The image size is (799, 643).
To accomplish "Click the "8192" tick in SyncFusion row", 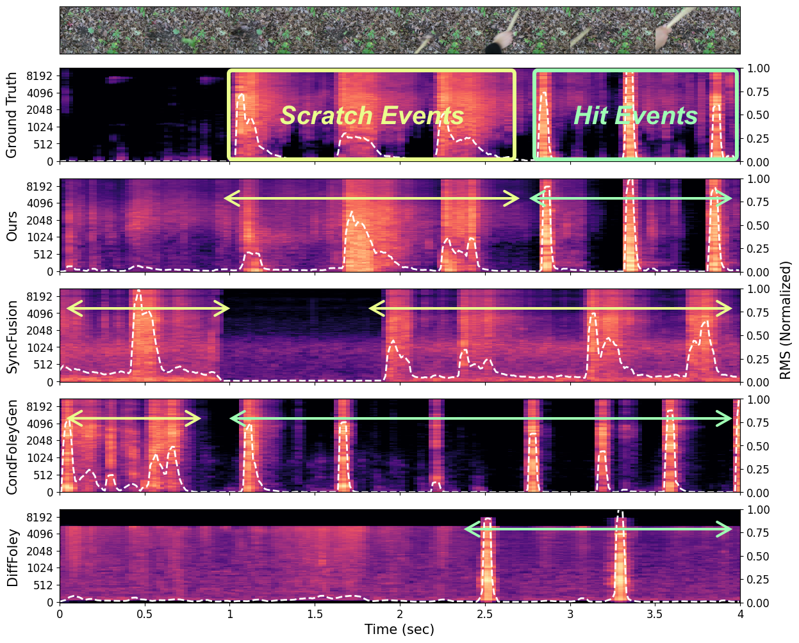I will pos(41,296).
